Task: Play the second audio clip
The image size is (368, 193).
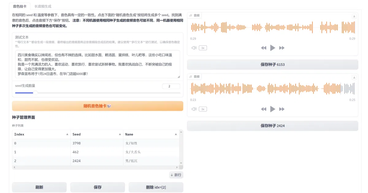Action: (273, 109)
